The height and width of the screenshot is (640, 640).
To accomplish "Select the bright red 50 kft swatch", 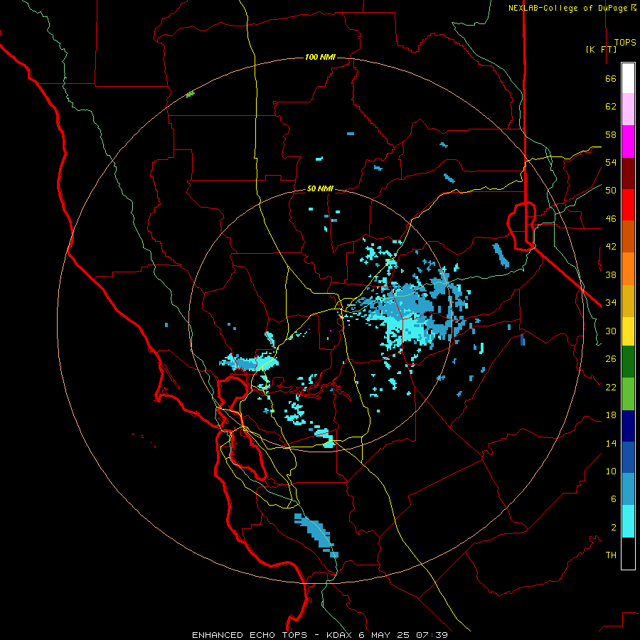I will pyautogui.click(x=628, y=205).
